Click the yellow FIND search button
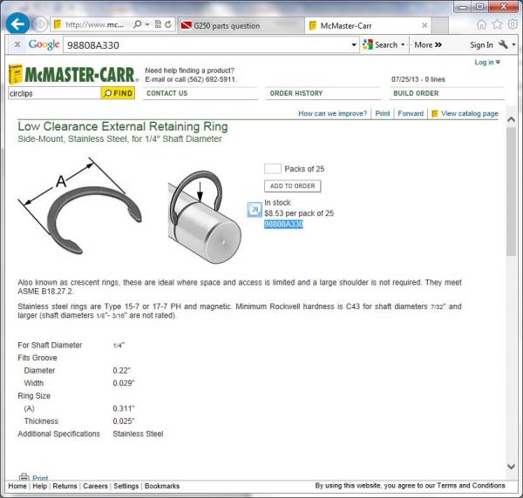The height and width of the screenshot is (498, 523). click(118, 93)
